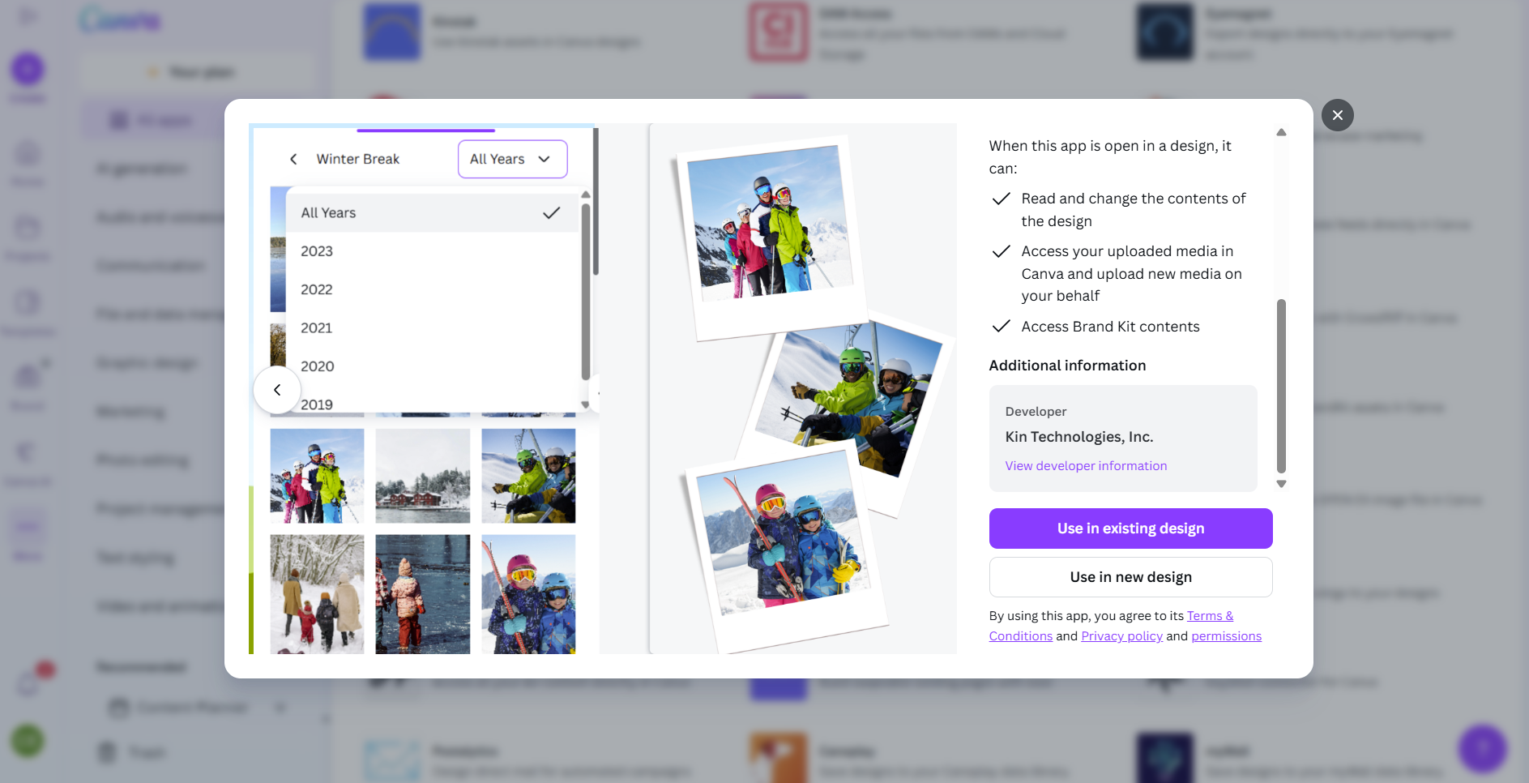Click the checkmark beside Read and change contents
The image size is (1529, 783).
[1002, 199]
